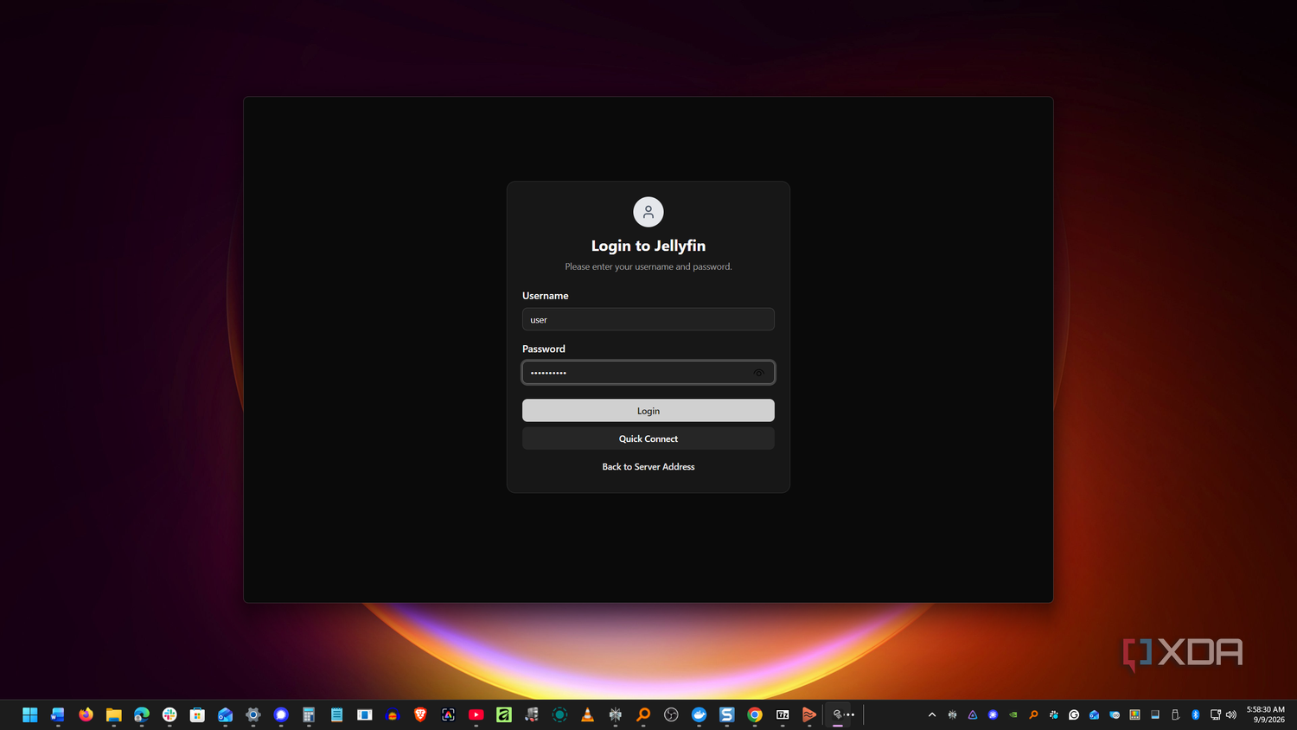Screen dimensions: 1297x730
Task: Focus the Password input field
Action: pyautogui.click(x=648, y=373)
